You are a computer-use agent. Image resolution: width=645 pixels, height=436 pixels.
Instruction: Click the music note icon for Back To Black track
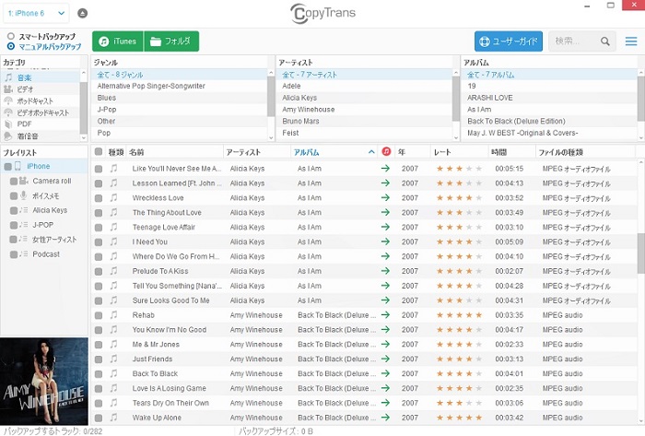114,373
